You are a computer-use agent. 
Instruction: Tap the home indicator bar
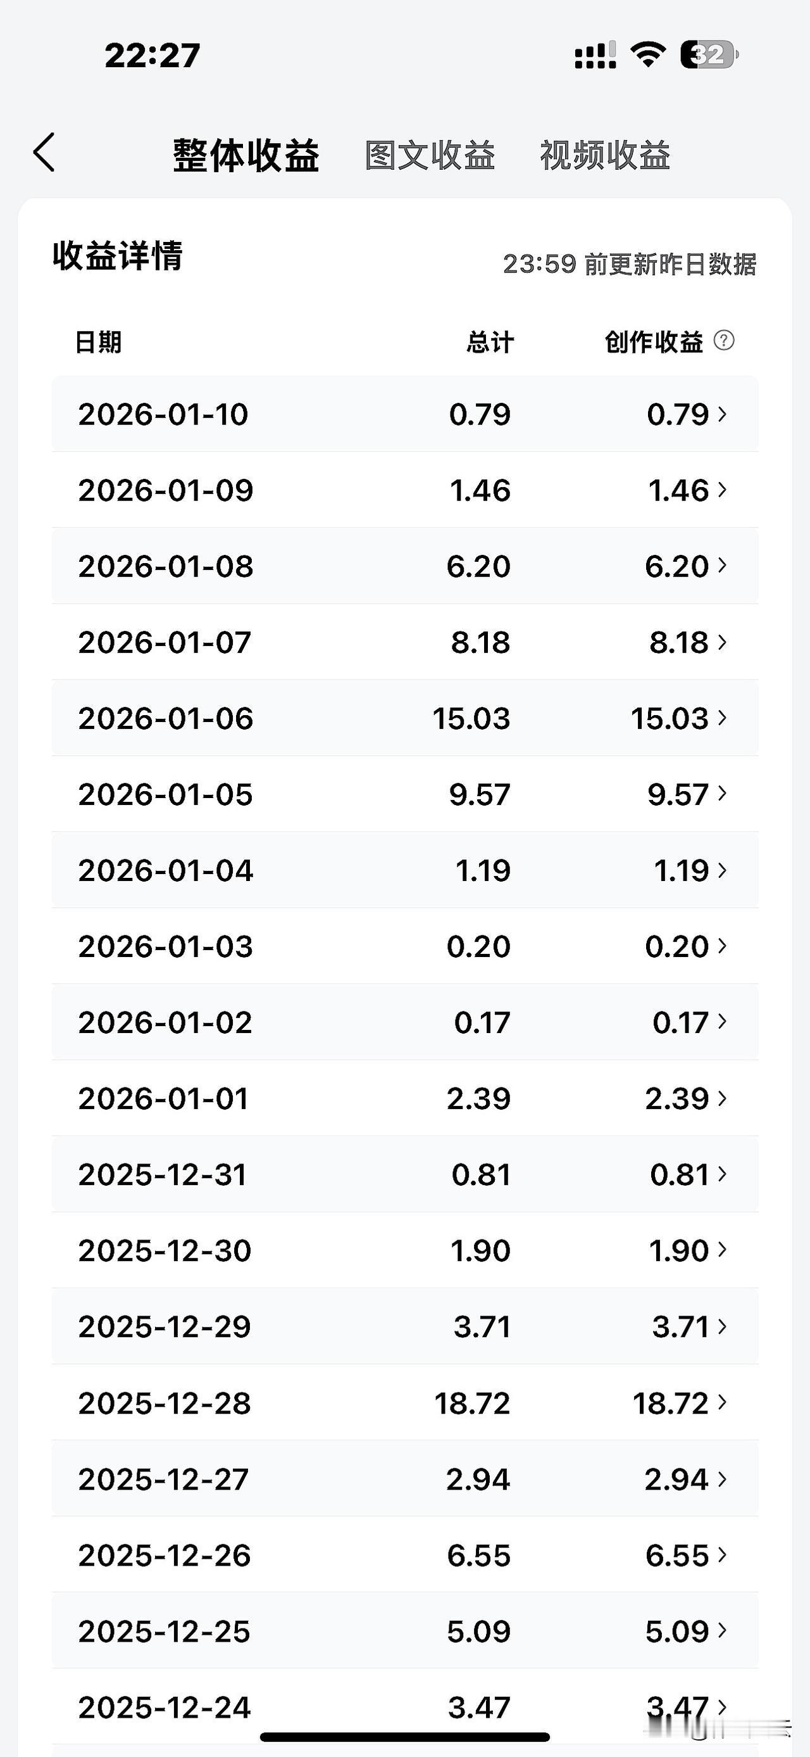[x=404, y=1737]
